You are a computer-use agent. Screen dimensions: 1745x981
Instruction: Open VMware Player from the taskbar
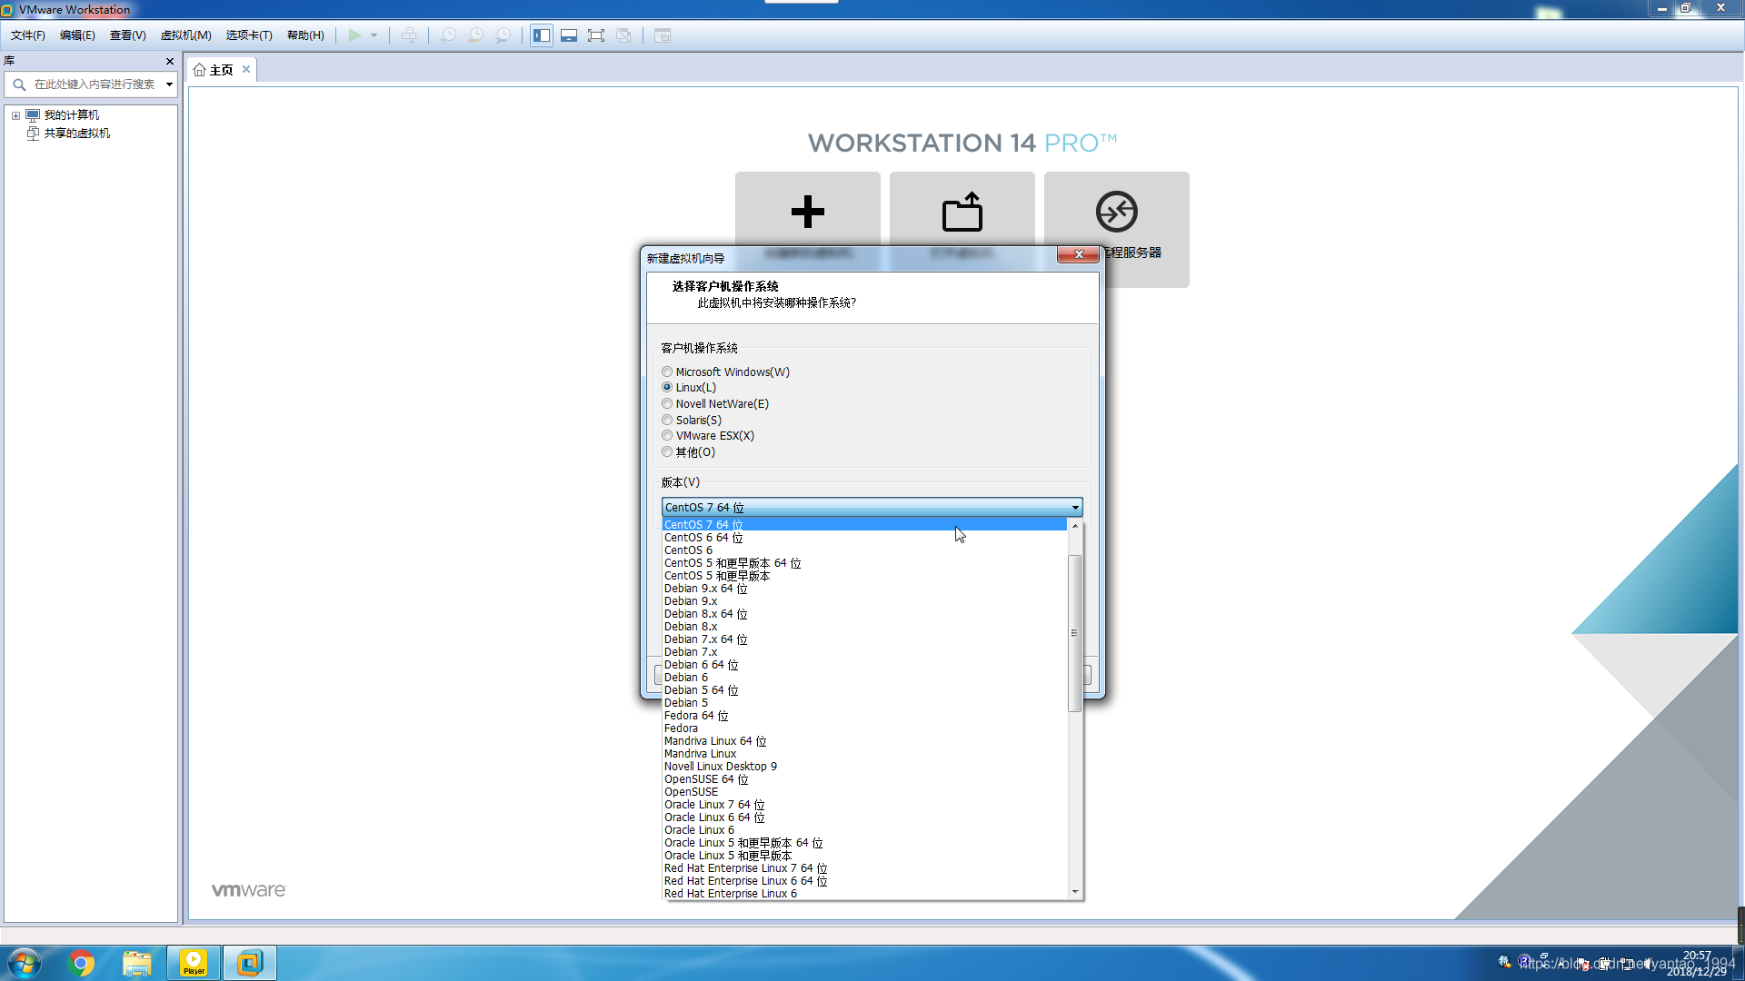[x=194, y=963]
